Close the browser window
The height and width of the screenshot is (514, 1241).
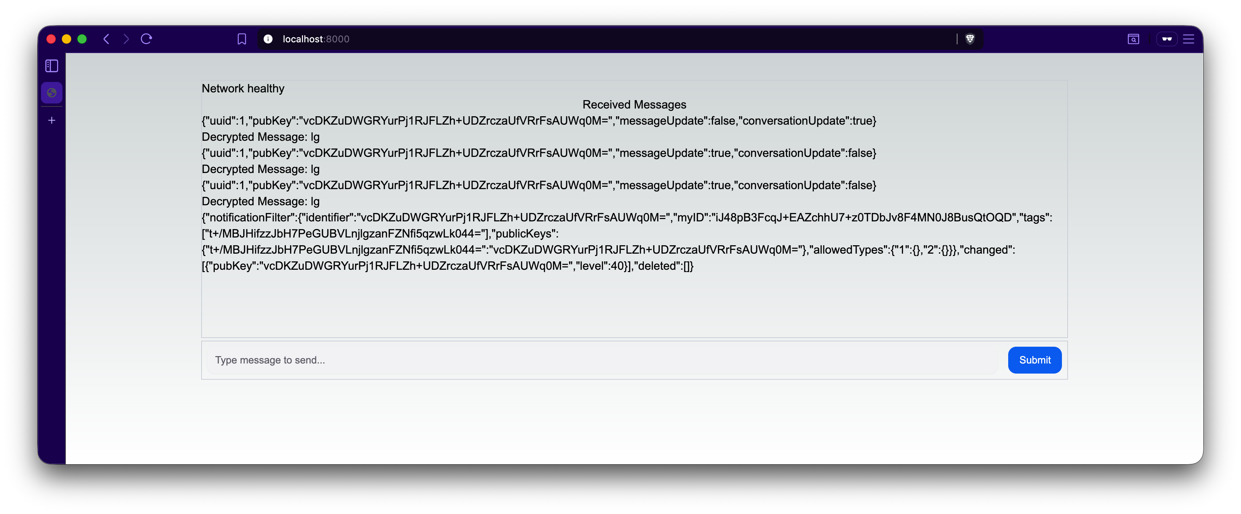coord(51,39)
